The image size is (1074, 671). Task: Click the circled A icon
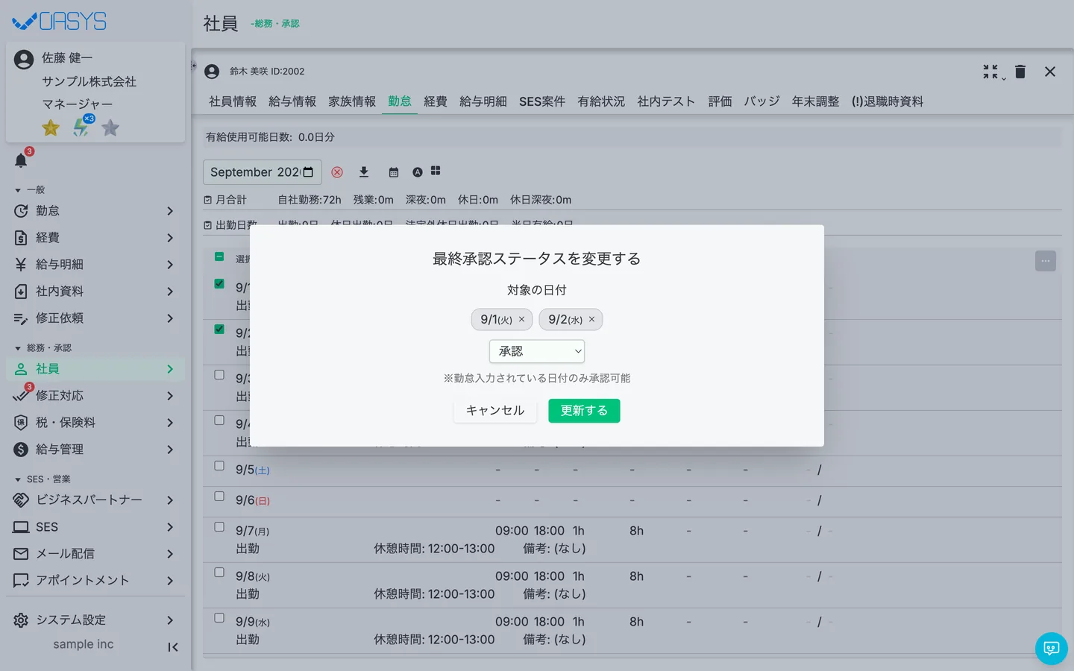point(418,172)
